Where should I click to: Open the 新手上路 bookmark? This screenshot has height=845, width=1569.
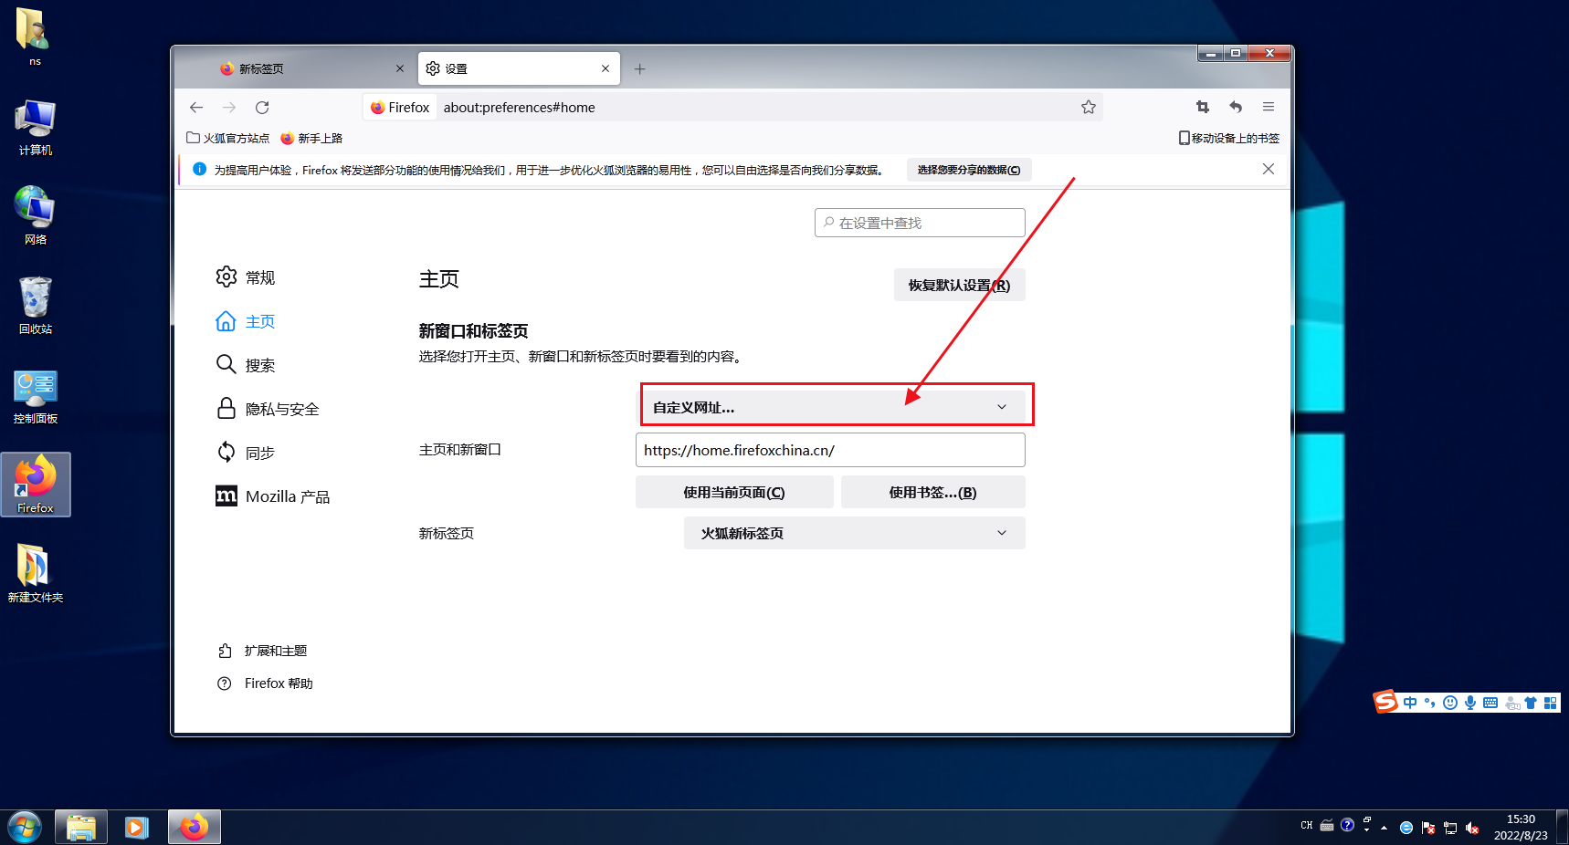coord(311,138)
